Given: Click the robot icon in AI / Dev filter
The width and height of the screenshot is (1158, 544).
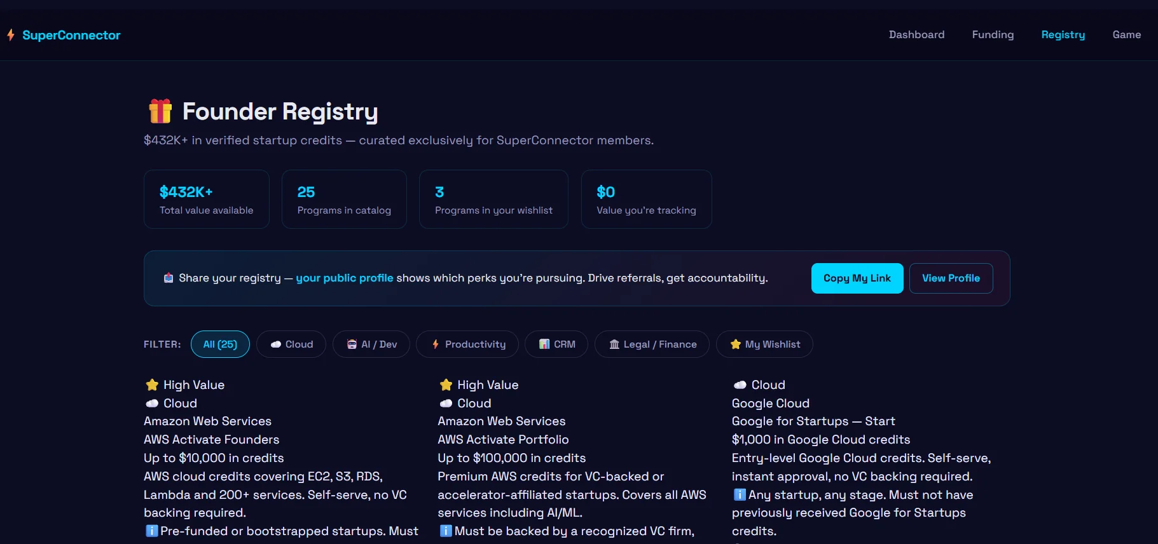Looking at the screenshot, I should tap(352, 344).
